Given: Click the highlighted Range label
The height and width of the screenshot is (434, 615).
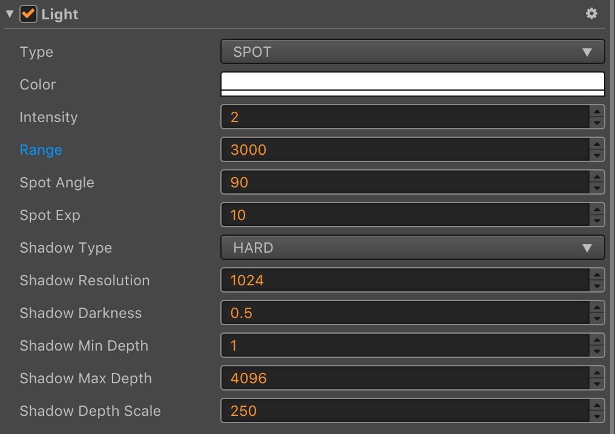Looking at the screenshot, I should (x=41, y=150).
